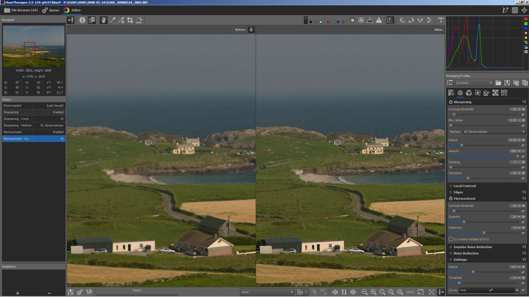Select the Crop tool in toolbar
Viewport: 529px width, 297px height.
click(x=130, y=20)
